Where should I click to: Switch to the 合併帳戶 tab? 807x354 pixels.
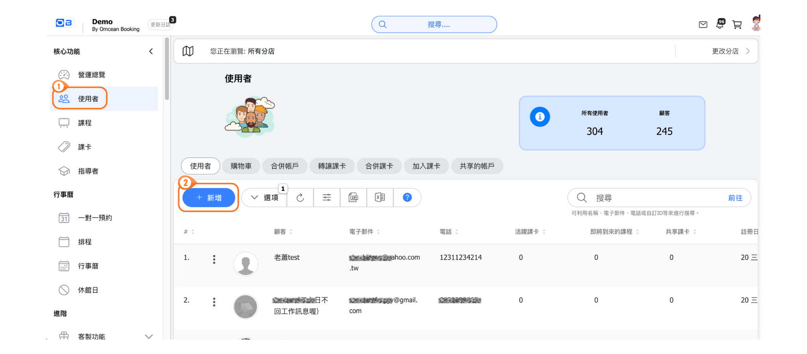click(x=284, y=166)
